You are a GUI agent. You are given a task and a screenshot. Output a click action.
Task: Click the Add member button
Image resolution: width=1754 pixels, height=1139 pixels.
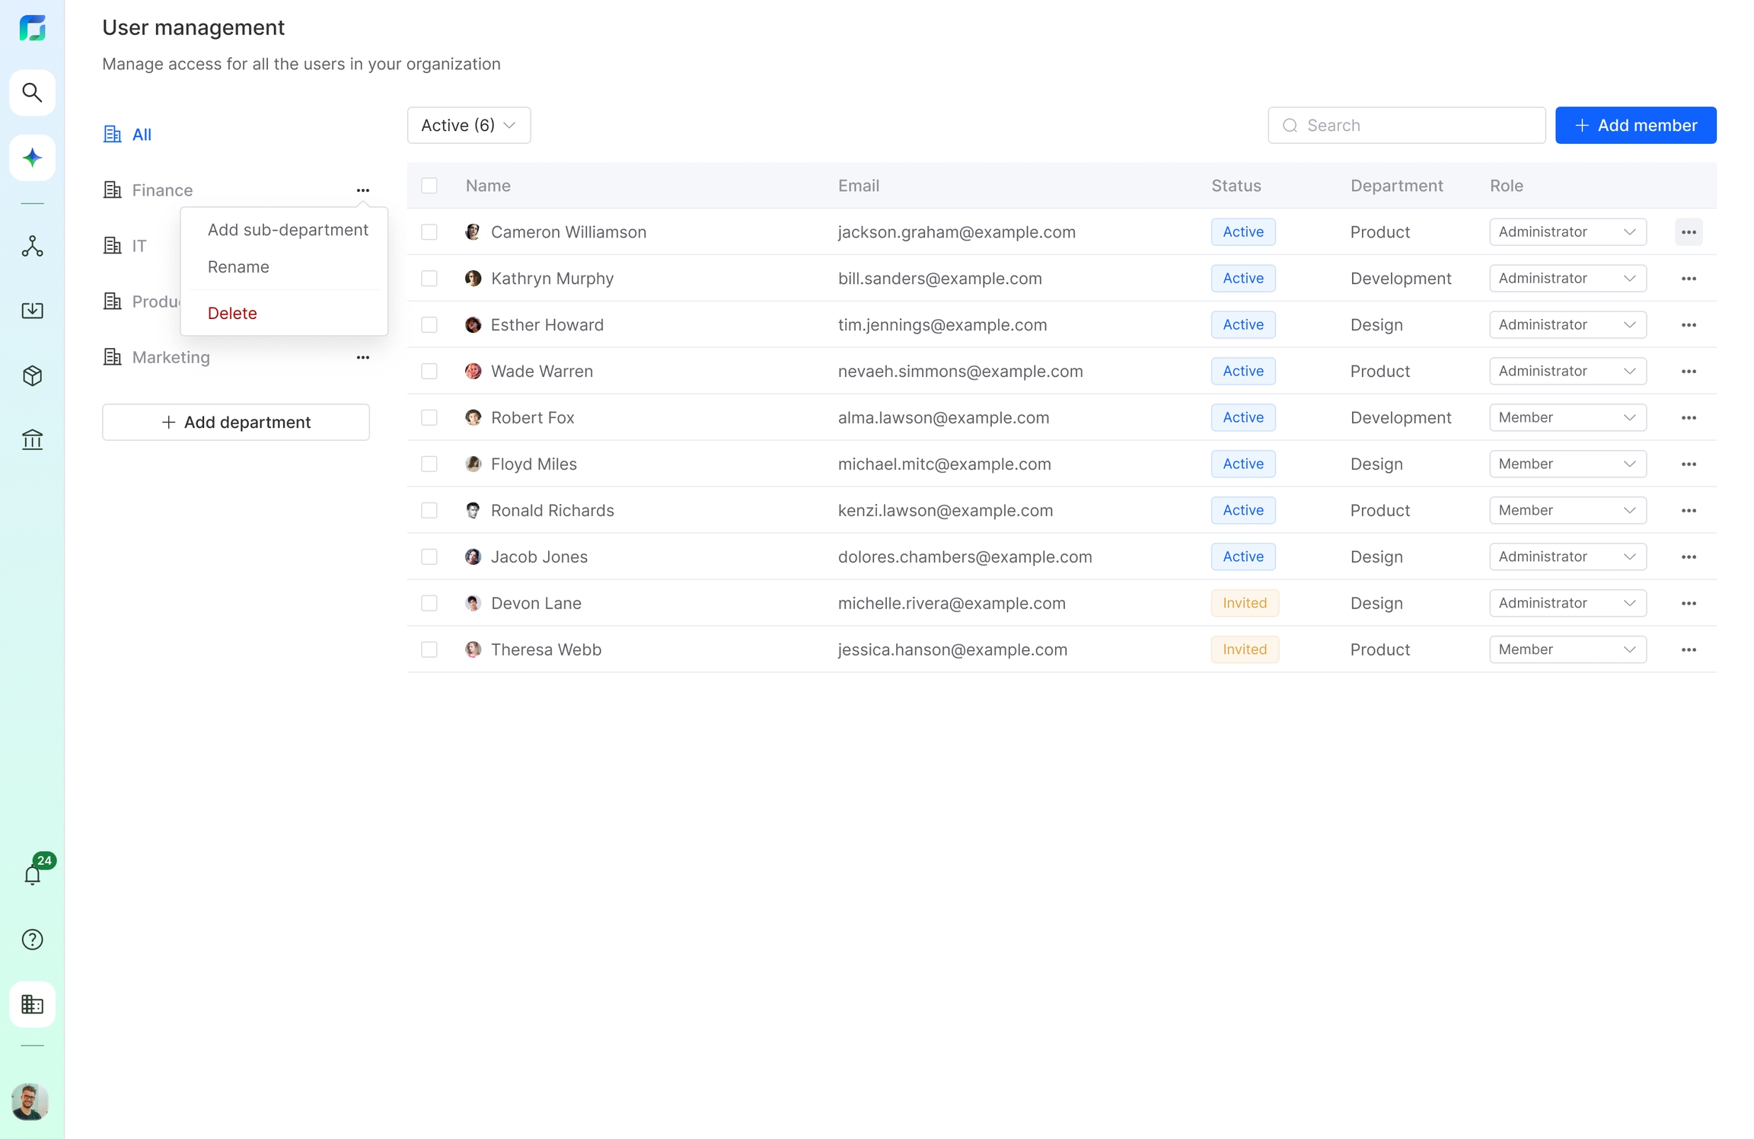pyautogui.click(x=1635, y=125)
